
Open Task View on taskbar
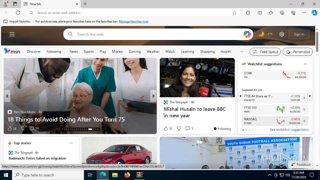pyautogui.click(x=90, y=175)
